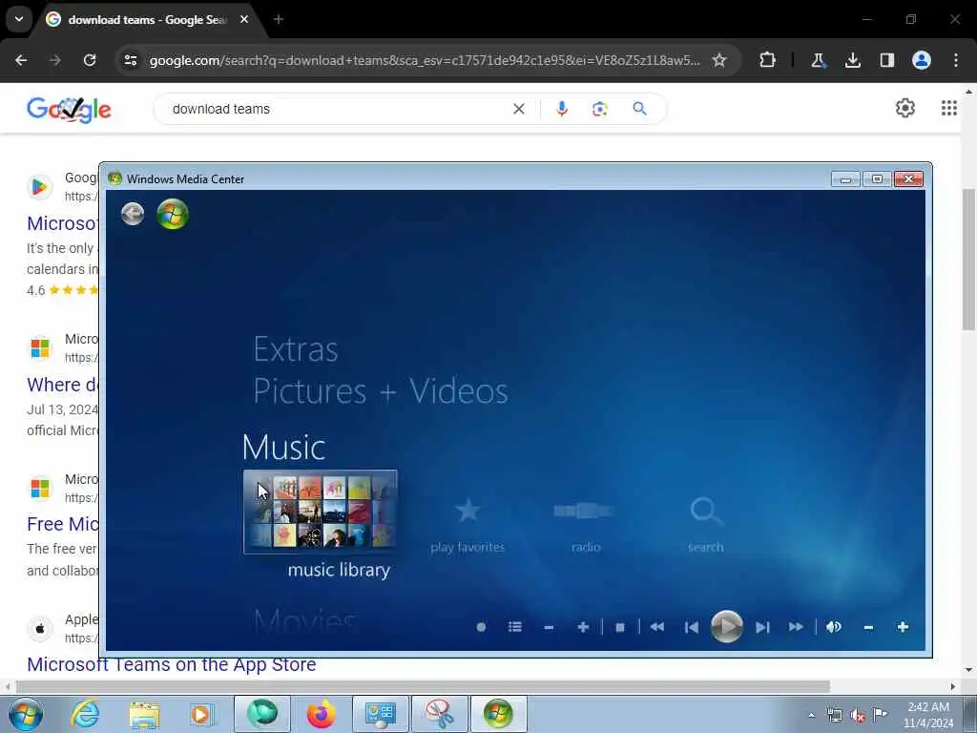Open Microsoft Teams on the App Store link
This screenshot has height=733, width=977.
click(172, 664)
